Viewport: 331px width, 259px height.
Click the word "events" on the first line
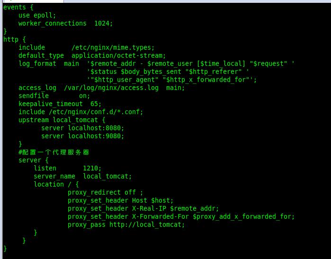(x=15, y=7)
